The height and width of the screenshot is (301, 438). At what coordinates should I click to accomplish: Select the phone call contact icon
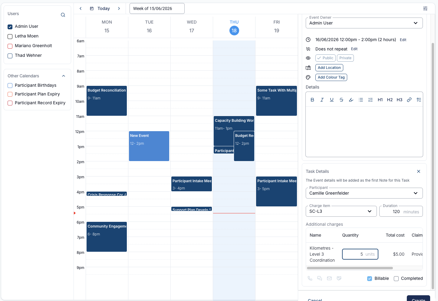coord(310,278)
